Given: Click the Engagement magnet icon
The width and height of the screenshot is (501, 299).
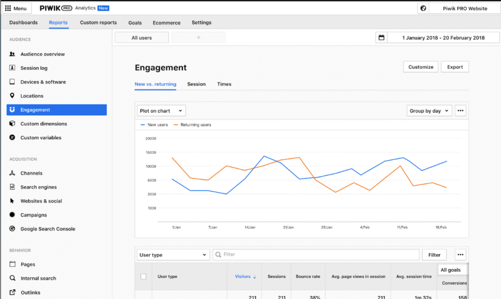Looking at the screenshot, I should pyautogui.click(x=12, y=109).
